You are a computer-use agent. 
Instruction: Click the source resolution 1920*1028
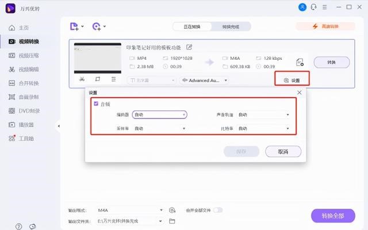click(181, 58)
